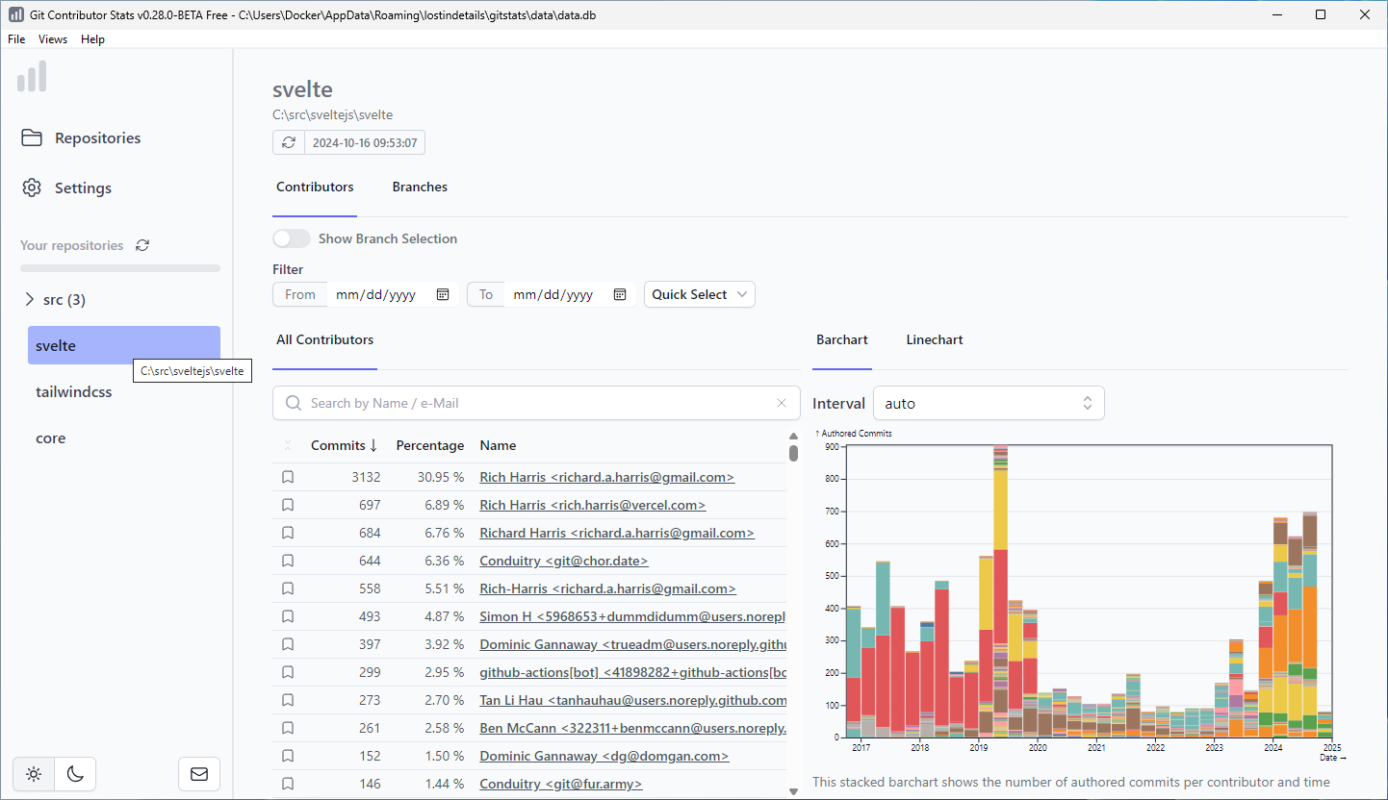
Task: Click the refresh repository data icon
Action: pyautogui.click(x=289, y=143)
